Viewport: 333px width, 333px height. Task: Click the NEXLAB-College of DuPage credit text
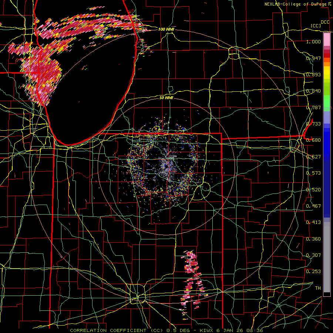coord(296,4)
